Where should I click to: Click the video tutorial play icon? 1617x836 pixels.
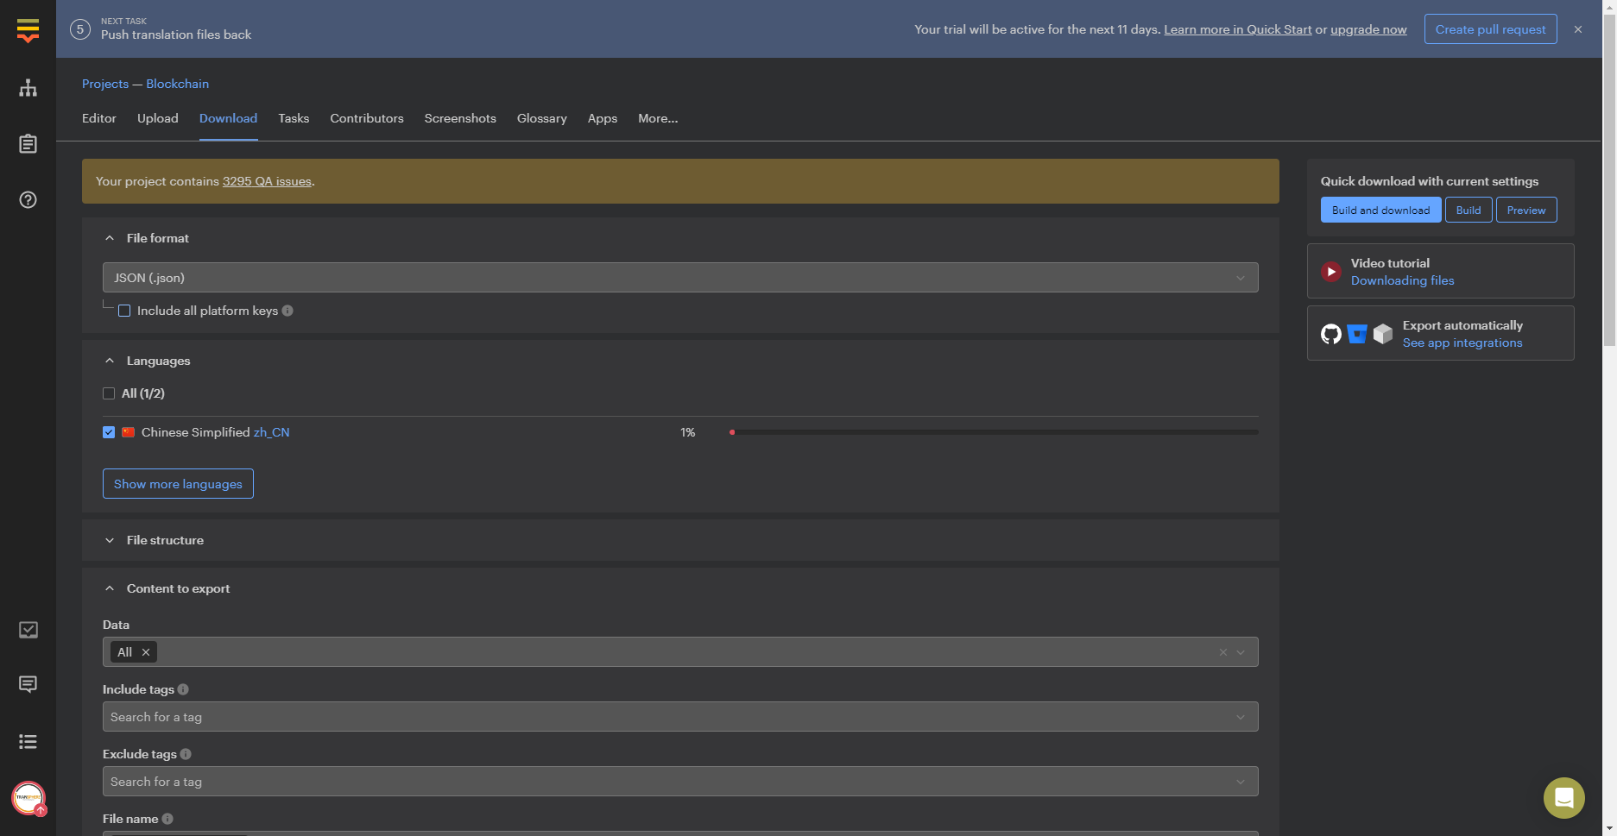[1330, 271]
